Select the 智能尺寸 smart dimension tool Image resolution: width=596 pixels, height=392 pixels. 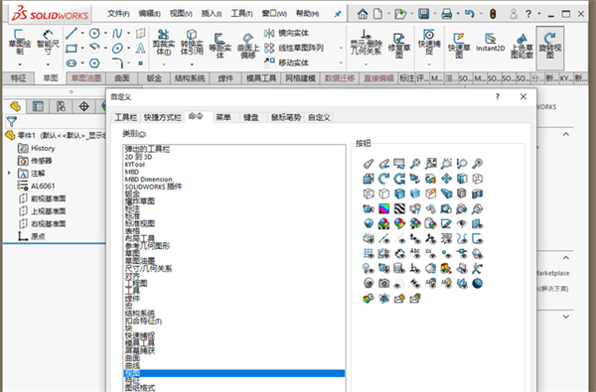(48, 42)
